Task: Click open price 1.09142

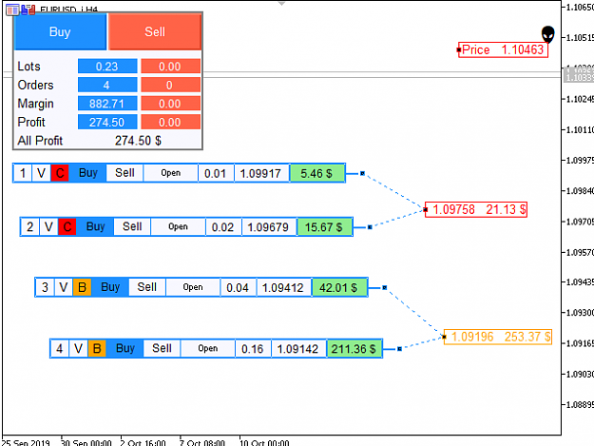Action: point(297,348)
